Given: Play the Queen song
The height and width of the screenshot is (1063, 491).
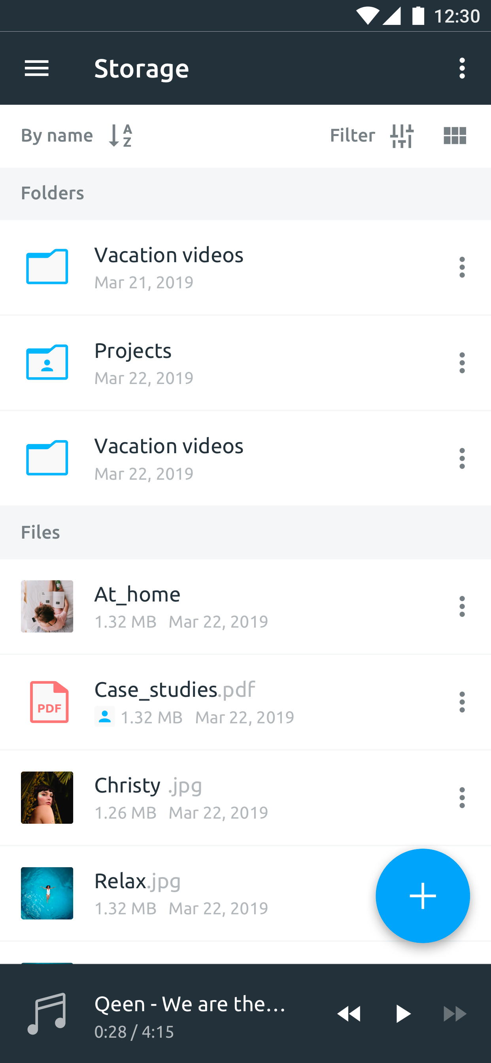Looking at the screenshot, I should click(x=403, y=1014).
